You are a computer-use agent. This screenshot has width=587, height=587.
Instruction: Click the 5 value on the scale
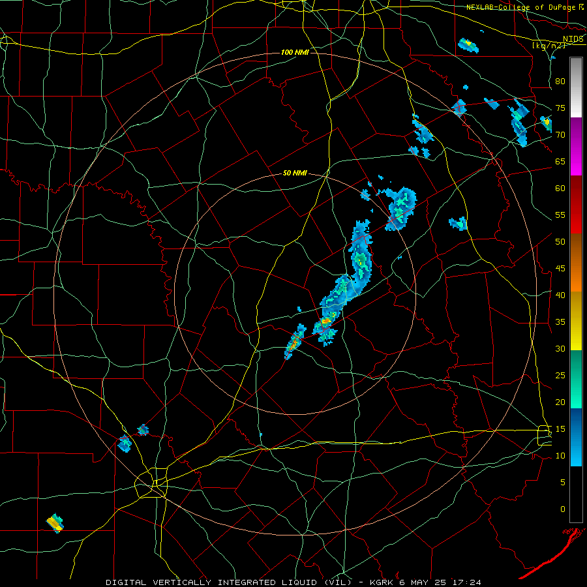pyautogui.click(x=563, y=482)
